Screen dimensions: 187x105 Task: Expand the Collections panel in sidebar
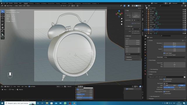pos(129,57)
